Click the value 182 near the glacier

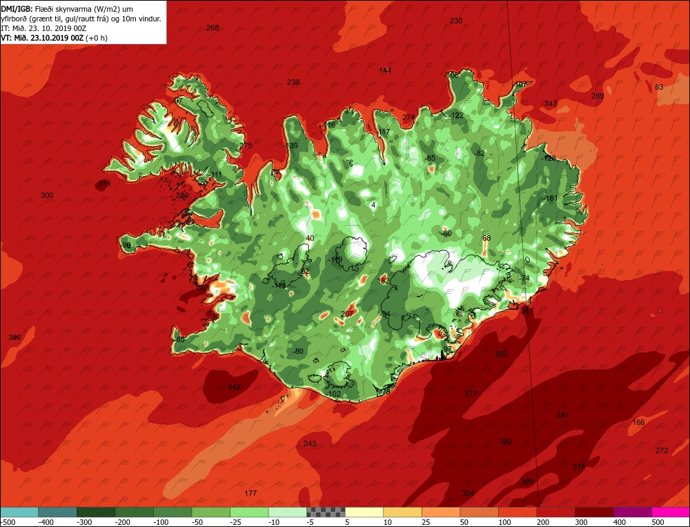point(383,281)
